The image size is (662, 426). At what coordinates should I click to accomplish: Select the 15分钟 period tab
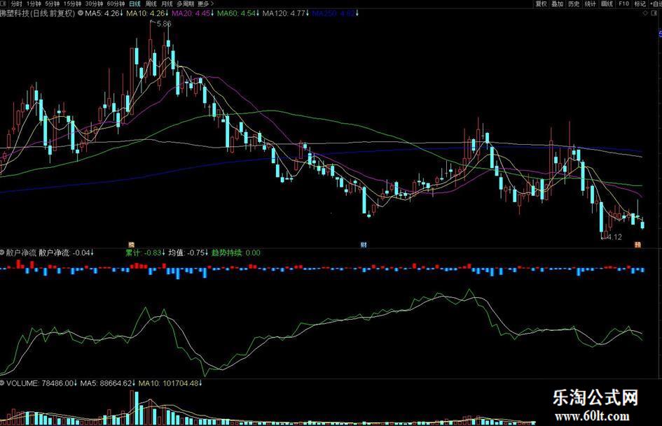point(72,3)
